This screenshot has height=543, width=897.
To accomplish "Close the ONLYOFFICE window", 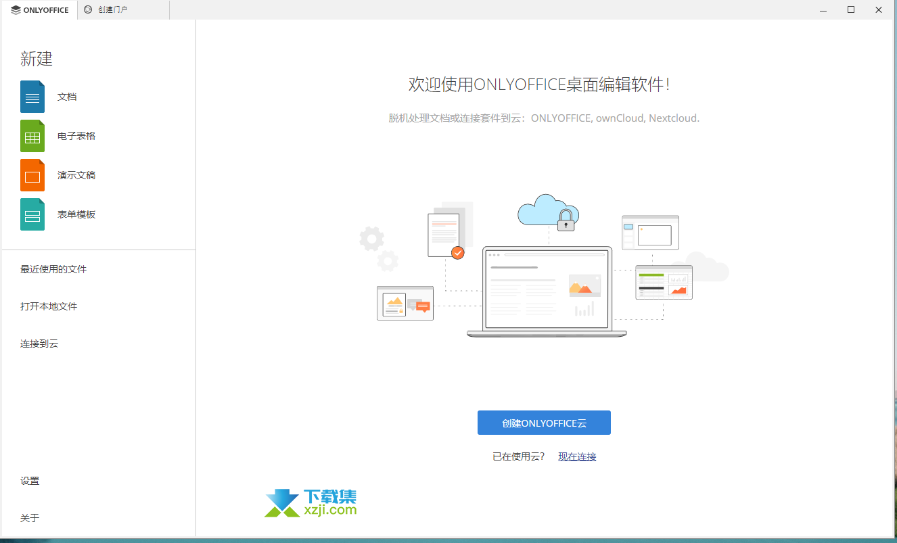I will pyautogui.click(x=879, y=10).
